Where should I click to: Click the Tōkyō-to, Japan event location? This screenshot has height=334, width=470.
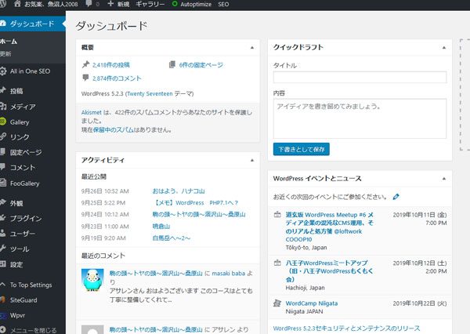click(x=306, y=248)
